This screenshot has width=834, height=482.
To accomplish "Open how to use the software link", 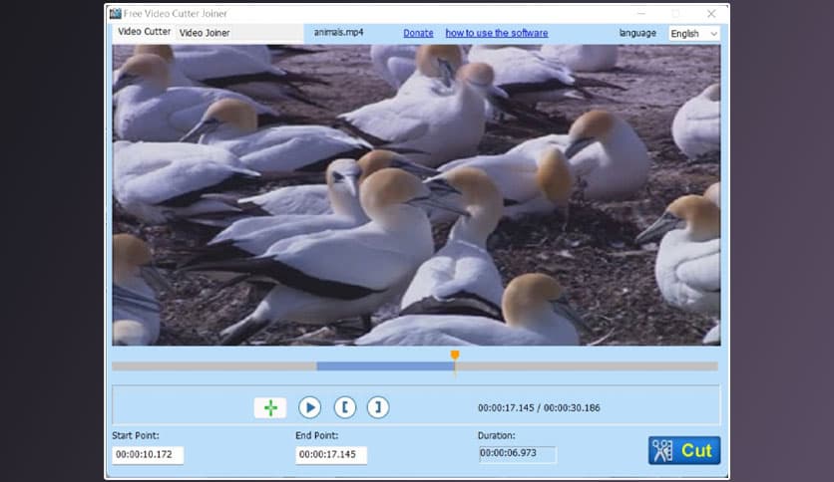I will click(x=496, y=33).
